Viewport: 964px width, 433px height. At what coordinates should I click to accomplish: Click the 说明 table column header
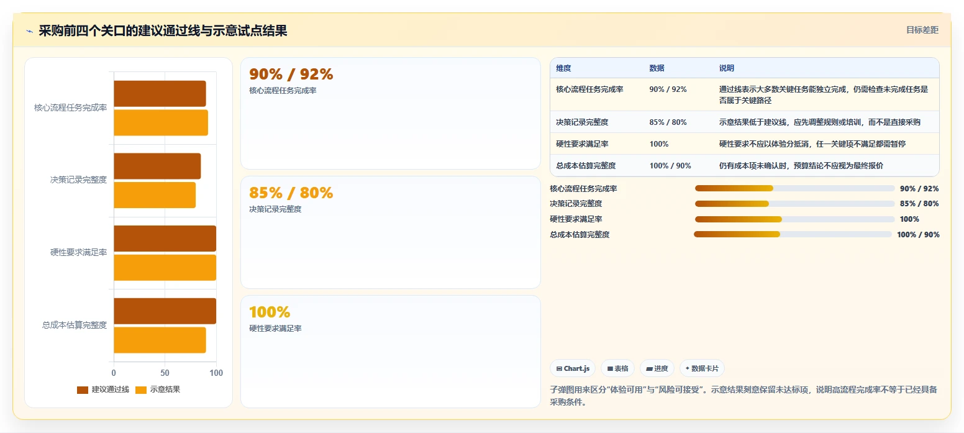point(727,68)
